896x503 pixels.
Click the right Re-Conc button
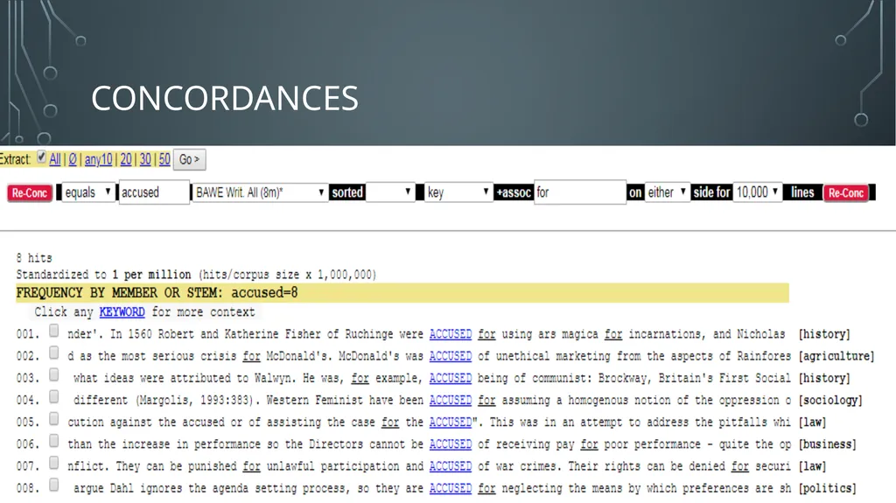point(846,193)
